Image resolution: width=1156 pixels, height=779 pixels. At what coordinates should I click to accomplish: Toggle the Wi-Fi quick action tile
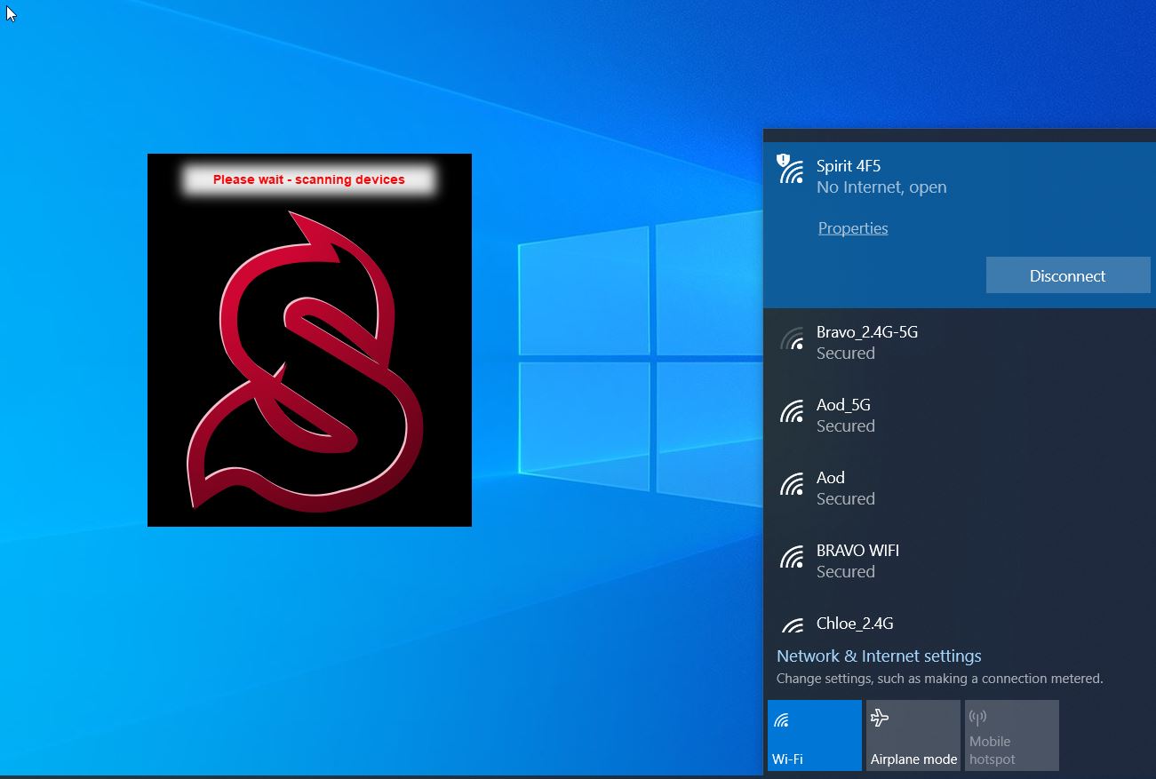[x=814, y=735]
